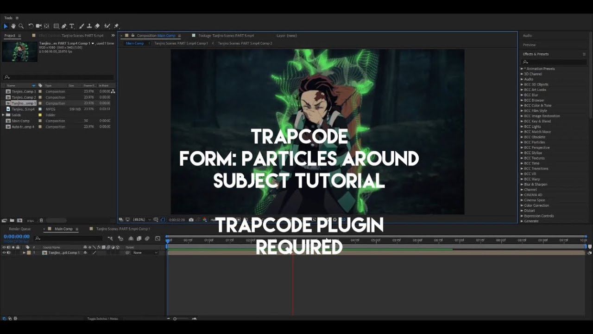Select the Clone Stamp tool
This screenshot has height=334, width=593.
(x=89, y=26)
